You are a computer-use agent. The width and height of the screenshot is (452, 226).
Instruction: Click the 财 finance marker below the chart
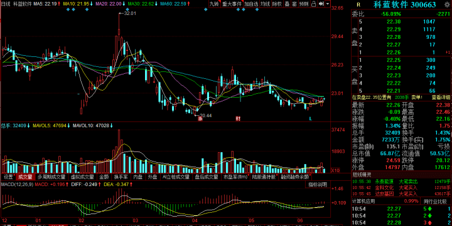point(238,118)
